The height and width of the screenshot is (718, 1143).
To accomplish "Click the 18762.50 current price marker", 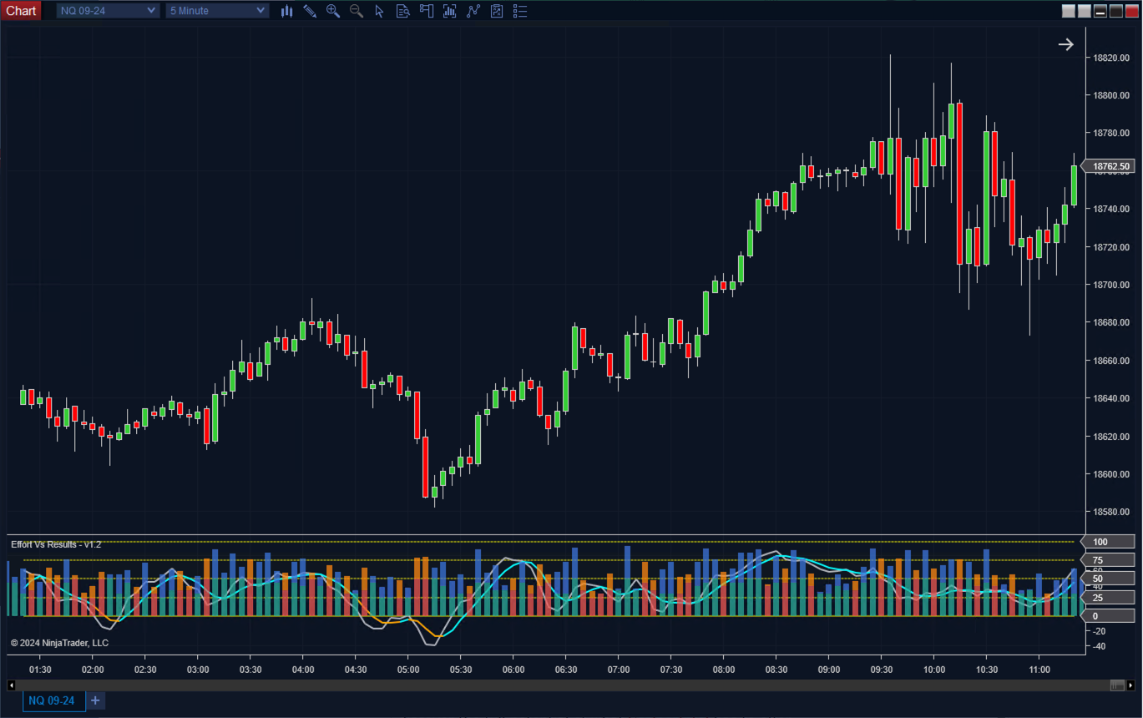I will [x=1110, y=167].
